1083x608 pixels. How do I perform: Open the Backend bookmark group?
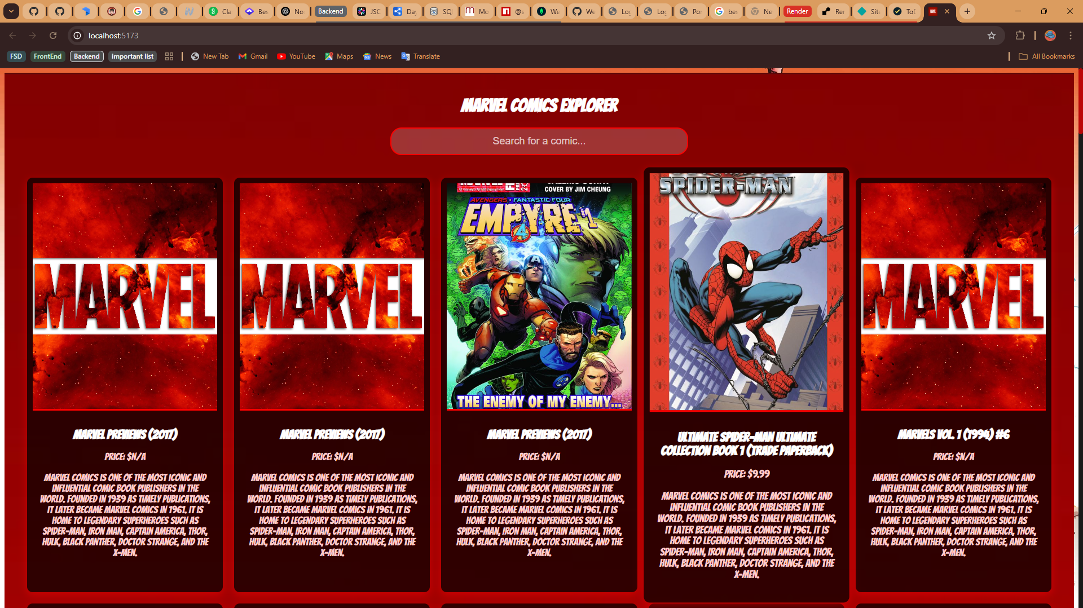[86, 56]
